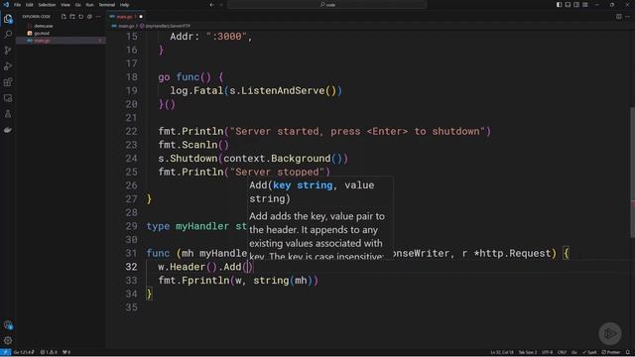The image size is (635, 357).
Task: Click the VS Code logo icon
Action: coord(6,5)
